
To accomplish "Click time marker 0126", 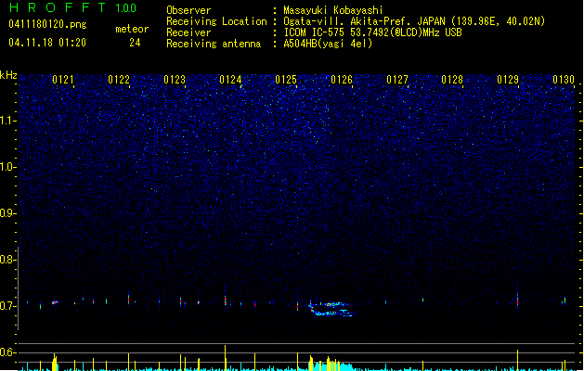I will [342, 80].
